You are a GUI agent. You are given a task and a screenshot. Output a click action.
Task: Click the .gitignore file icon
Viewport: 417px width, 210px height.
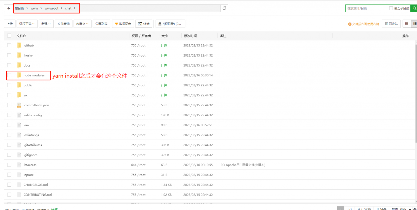(19, 155)
